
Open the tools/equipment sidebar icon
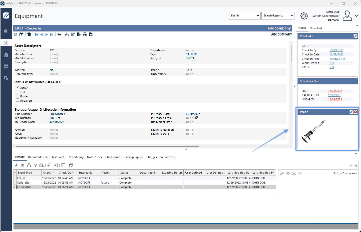point(6,43)
